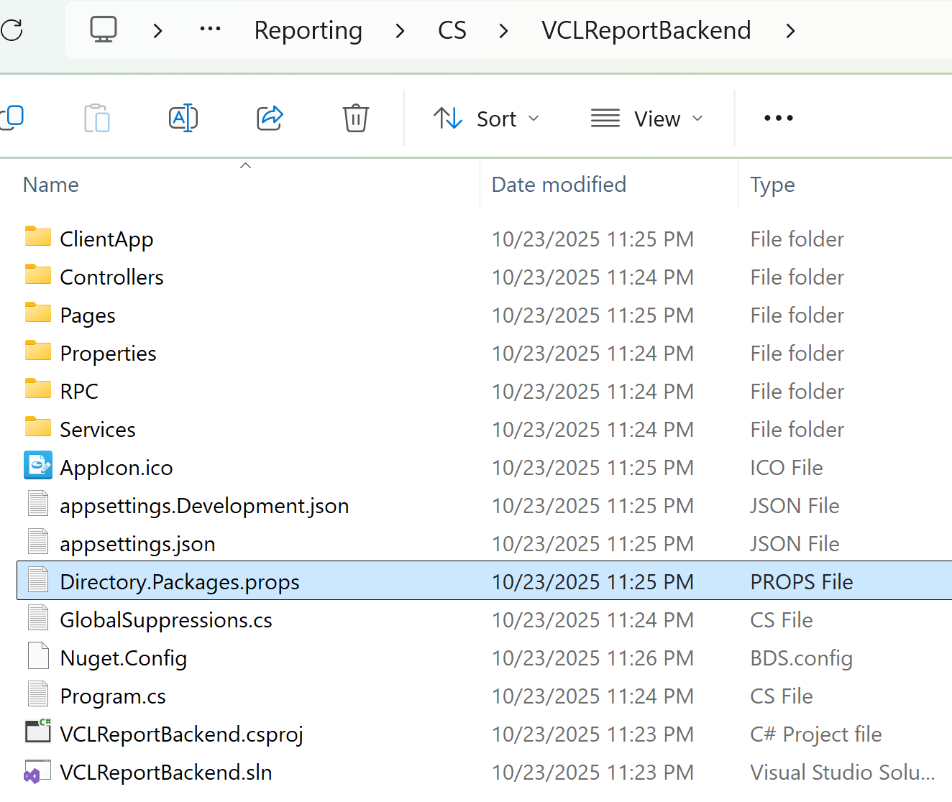Open the AppIcon.ico file
Viewport: 952px width, 802px height.
pyautogui.click(x=116, y=467)
